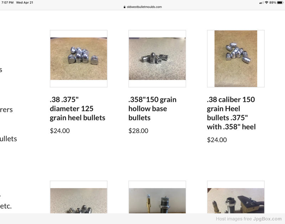Click the ".38 .375" diameter 125 grain heel bullets" title
285x224 pixels.
coord(77,109)
